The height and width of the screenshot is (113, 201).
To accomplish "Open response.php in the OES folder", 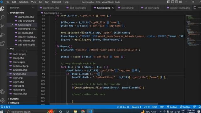I will [x=19, y=94].
